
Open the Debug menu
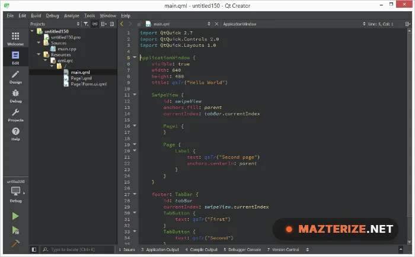tap(52, 15)
